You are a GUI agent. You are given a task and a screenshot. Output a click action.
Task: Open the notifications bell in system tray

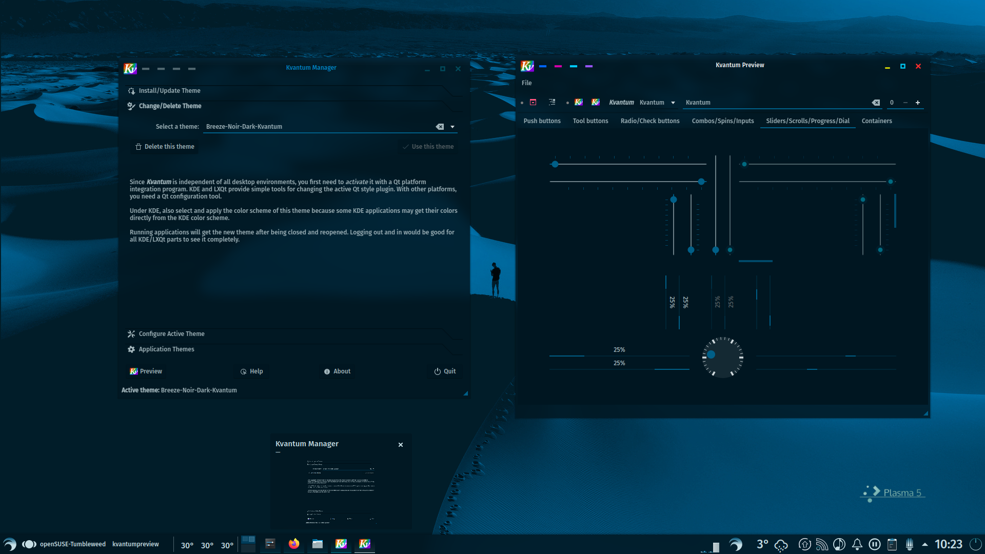point(857,544)
